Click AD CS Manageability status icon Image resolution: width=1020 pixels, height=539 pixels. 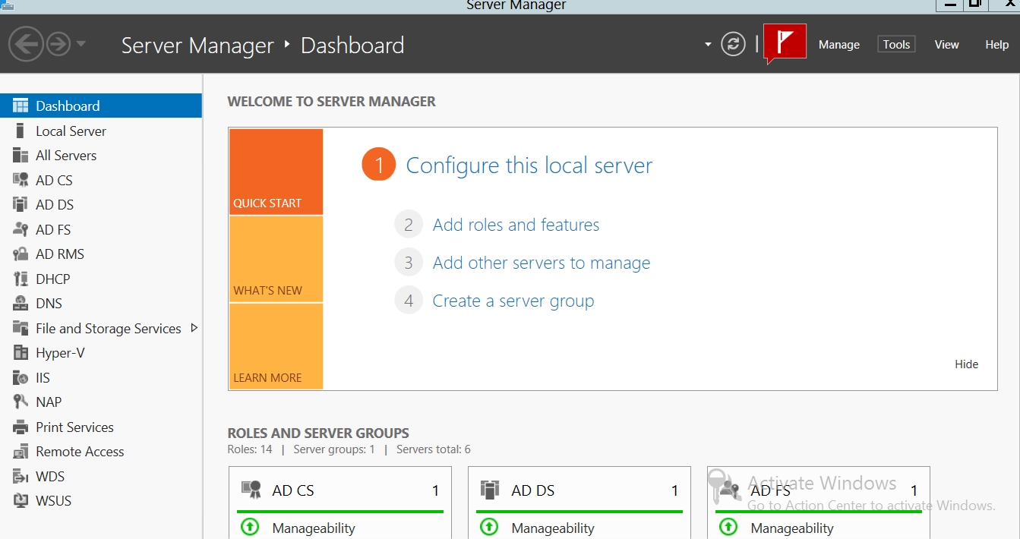coord(249,527)
